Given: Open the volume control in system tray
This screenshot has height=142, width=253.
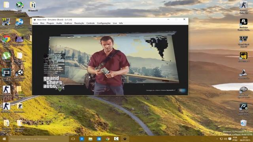Looking at the screenshot, I should tap(226, 139).
